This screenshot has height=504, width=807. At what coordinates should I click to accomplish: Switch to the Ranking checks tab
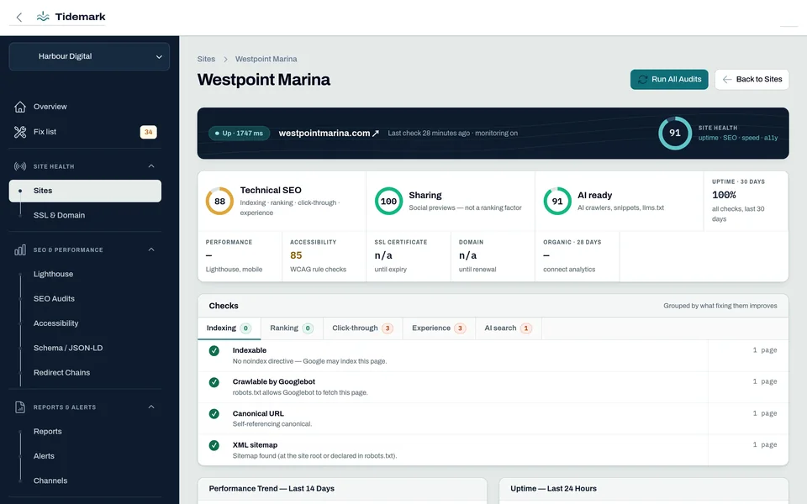click(x=292, y=328)
